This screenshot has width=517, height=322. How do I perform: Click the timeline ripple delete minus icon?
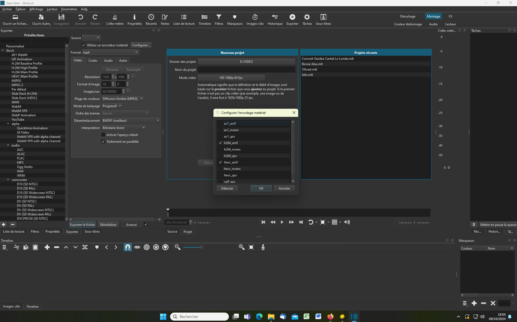coord(57,247)
